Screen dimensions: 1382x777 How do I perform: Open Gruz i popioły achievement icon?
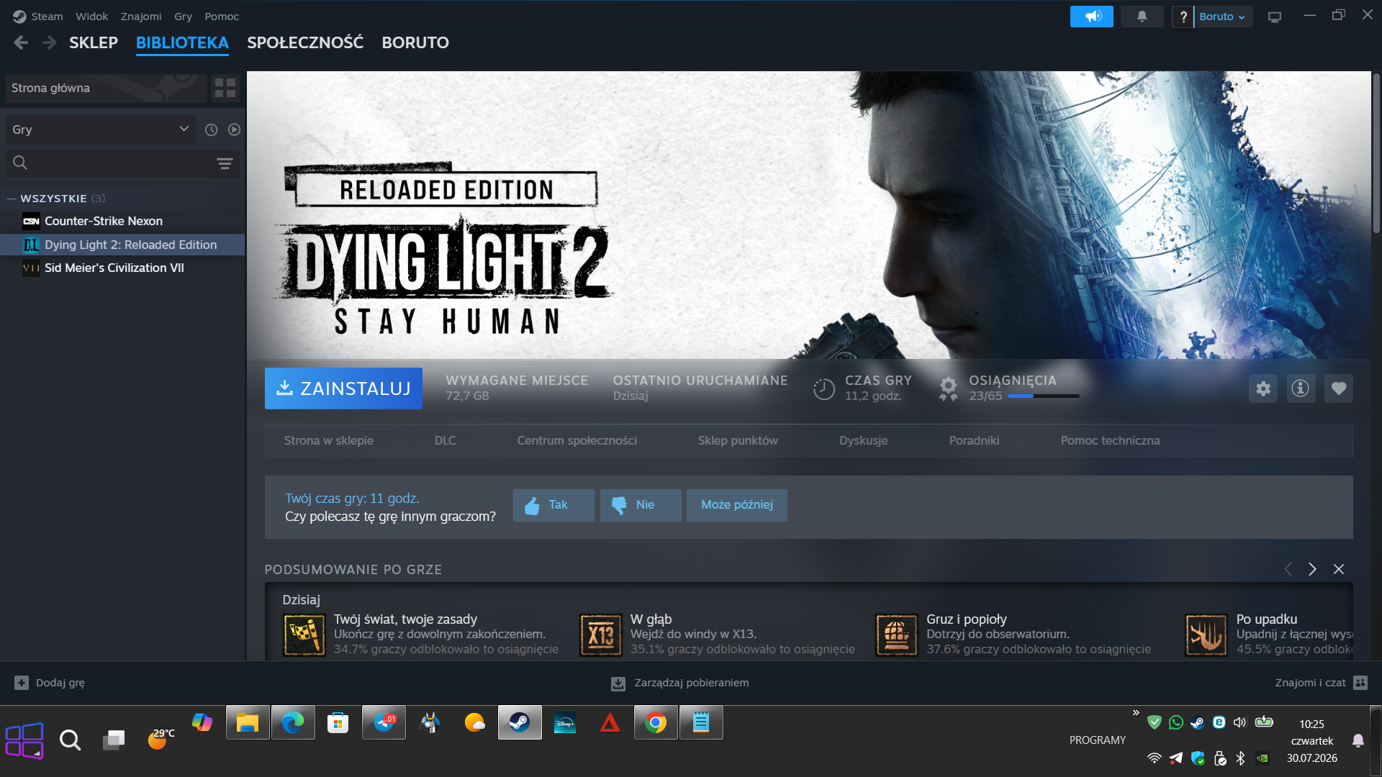[x=897, y=635]
